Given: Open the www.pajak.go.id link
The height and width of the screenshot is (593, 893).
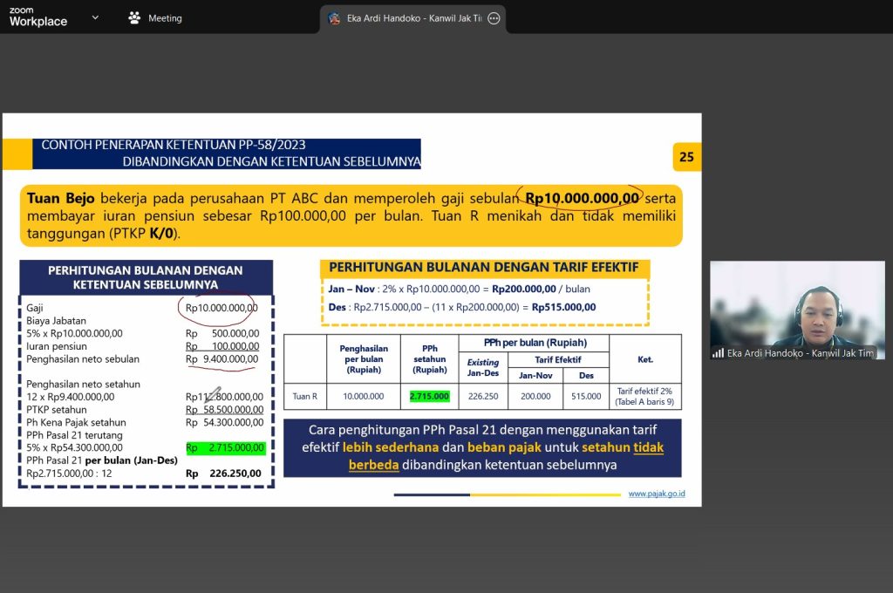Looking at the screenshot, I should click(656, 494).
